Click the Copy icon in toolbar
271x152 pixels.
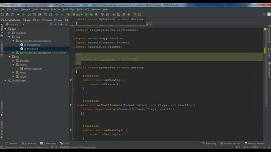click(x=34, y=14)
